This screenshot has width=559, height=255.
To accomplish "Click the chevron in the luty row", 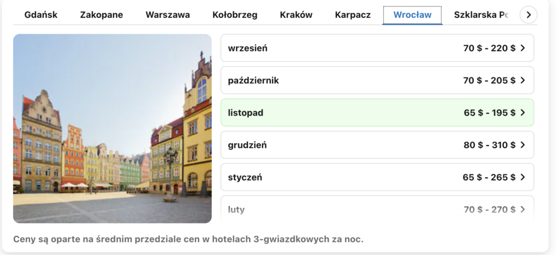I will pos(522,209).
